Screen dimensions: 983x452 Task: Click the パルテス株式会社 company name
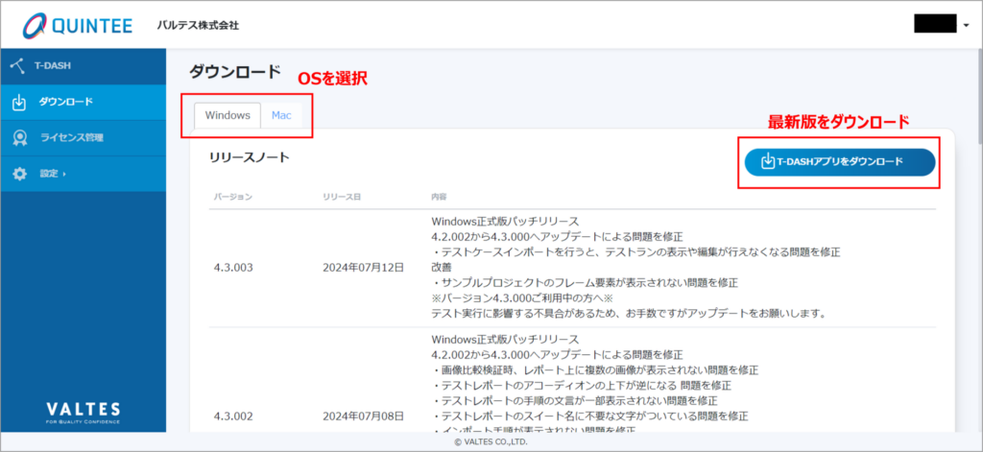coord(198,24)
